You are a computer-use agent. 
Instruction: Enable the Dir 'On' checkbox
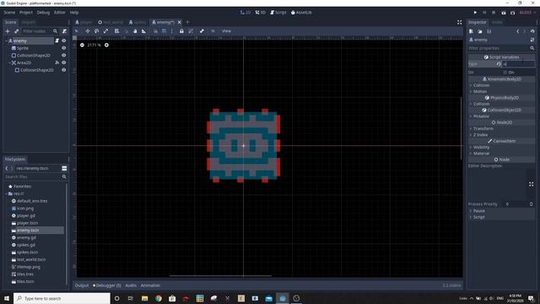click(x=505, y=73)
